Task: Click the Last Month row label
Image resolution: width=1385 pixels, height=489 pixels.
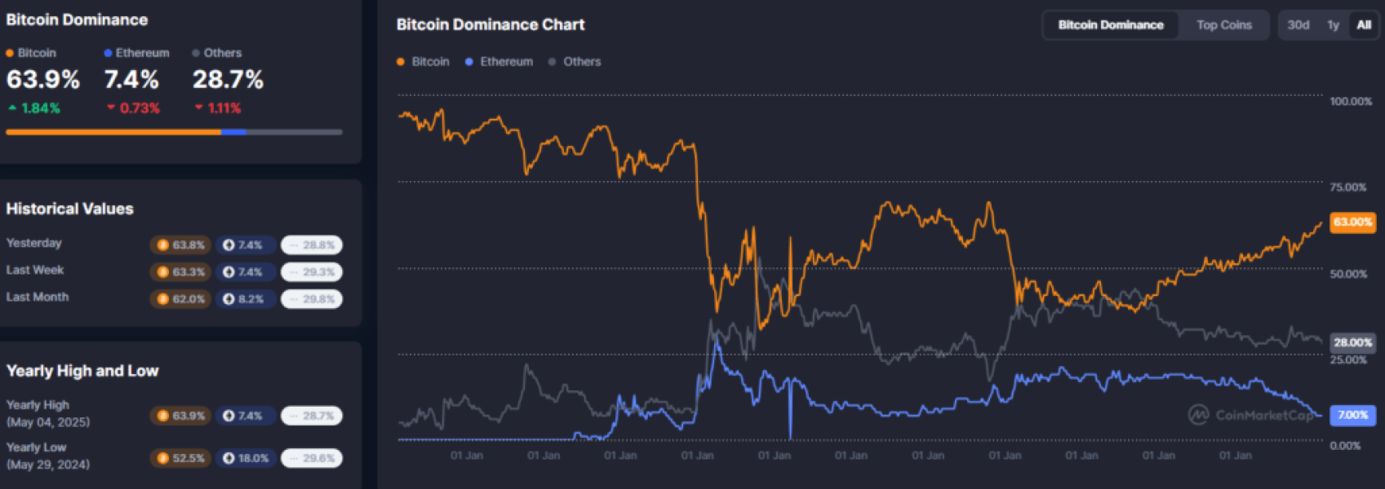Action: tap(38, 297)
